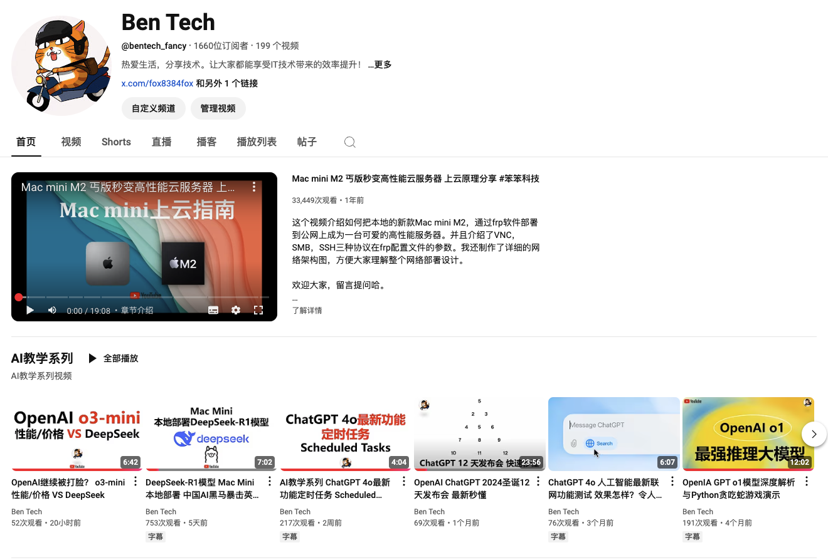This screenshot has height=560, width=828.
Task: Click the featured video progress bar
Action: 144,297
